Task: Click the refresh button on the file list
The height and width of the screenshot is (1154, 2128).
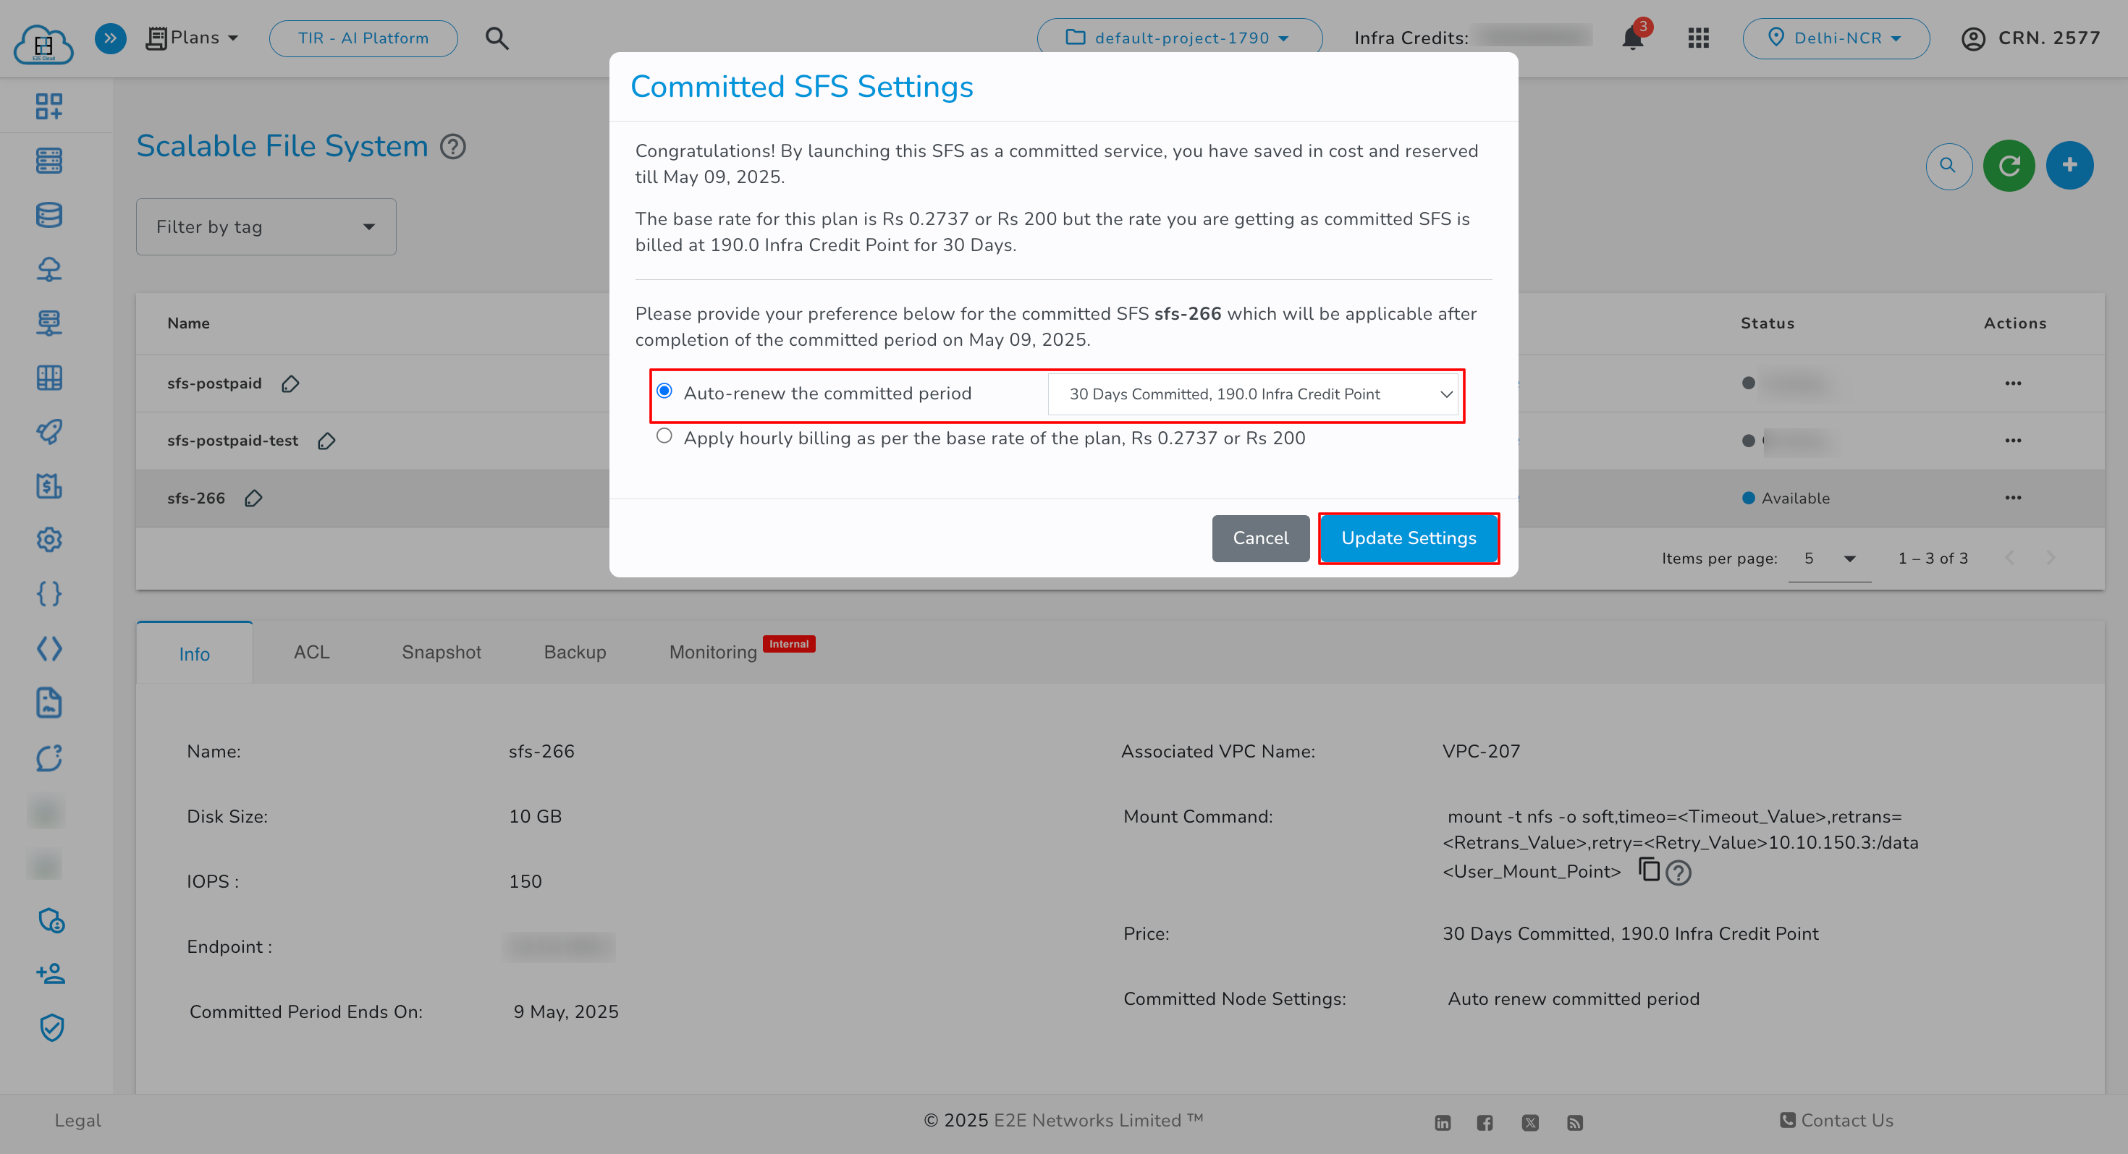Action: 2009,165
